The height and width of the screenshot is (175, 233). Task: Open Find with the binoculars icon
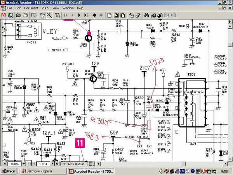click(146, 15)
